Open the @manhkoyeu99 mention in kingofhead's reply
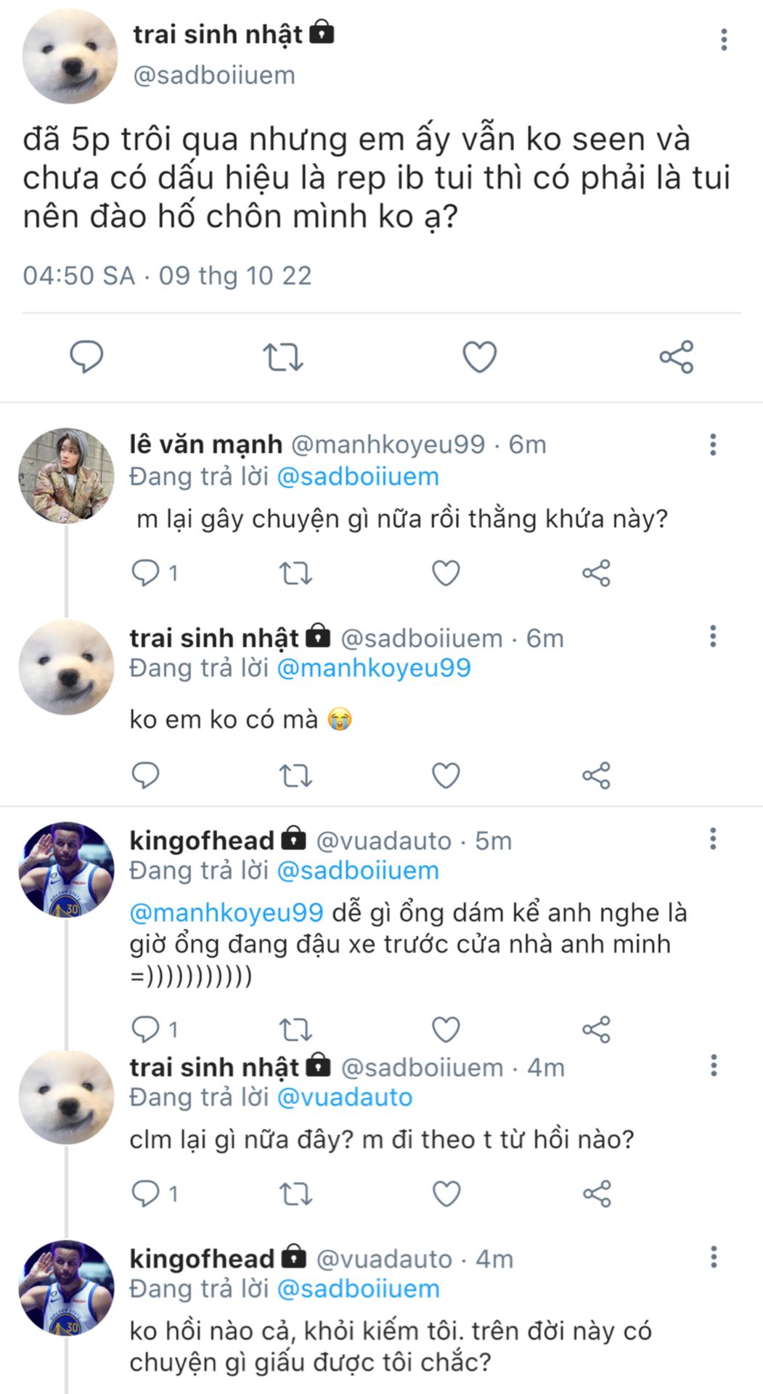 point(226,913)
